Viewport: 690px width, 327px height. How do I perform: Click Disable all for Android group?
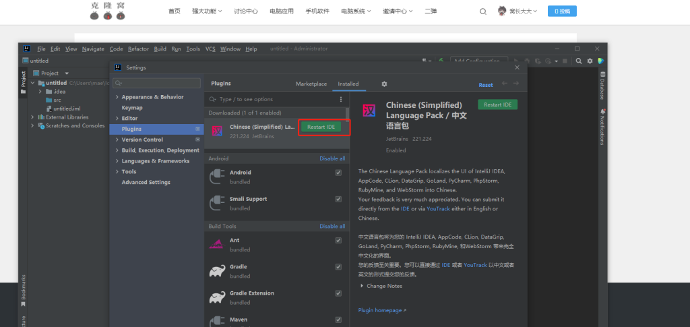pyautogui.click(x=332, y=158)
